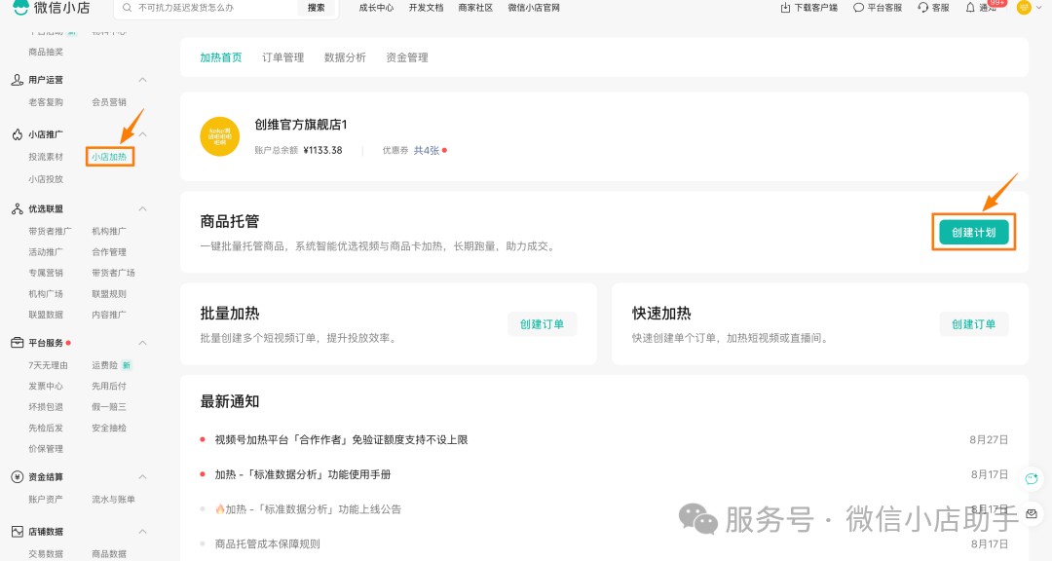This screenshot has height=561, width=1052.
Task: Click the 资金结算 yuan coin icon
Action: pos(18,477)
